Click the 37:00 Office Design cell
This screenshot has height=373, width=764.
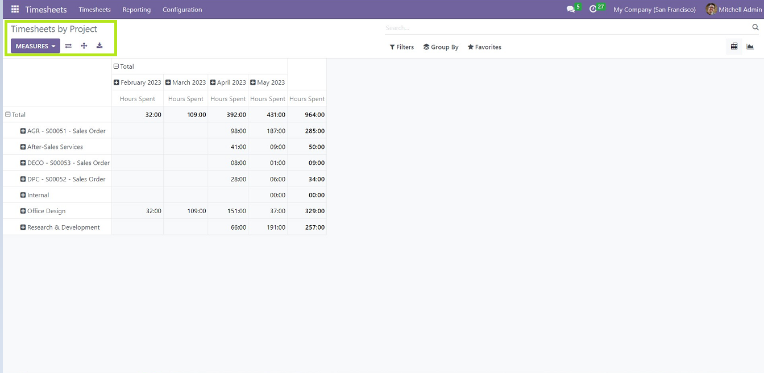[268, 211]
